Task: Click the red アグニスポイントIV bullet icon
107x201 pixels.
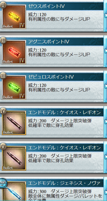Action: [14, 52]
